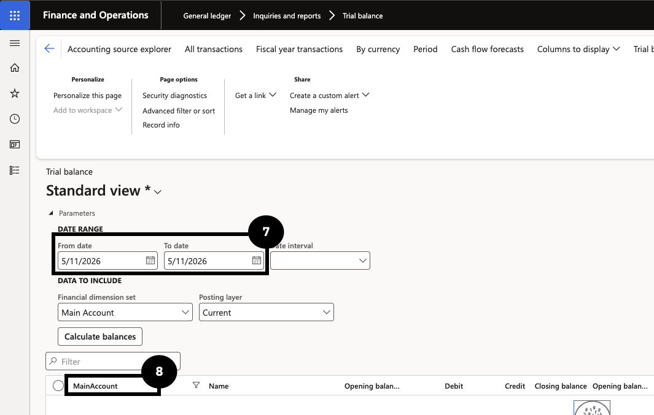Open To date calendar picker

coord(257,261)
